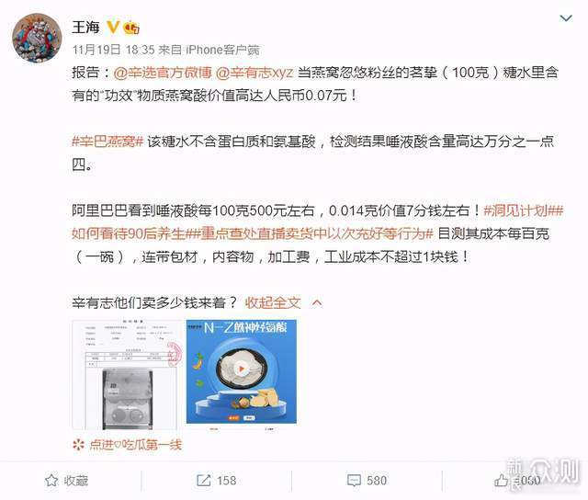Screen dimensions: 588x500
Task: Click the upward caret beside 收起全文
Action: (x=317, y=303)
